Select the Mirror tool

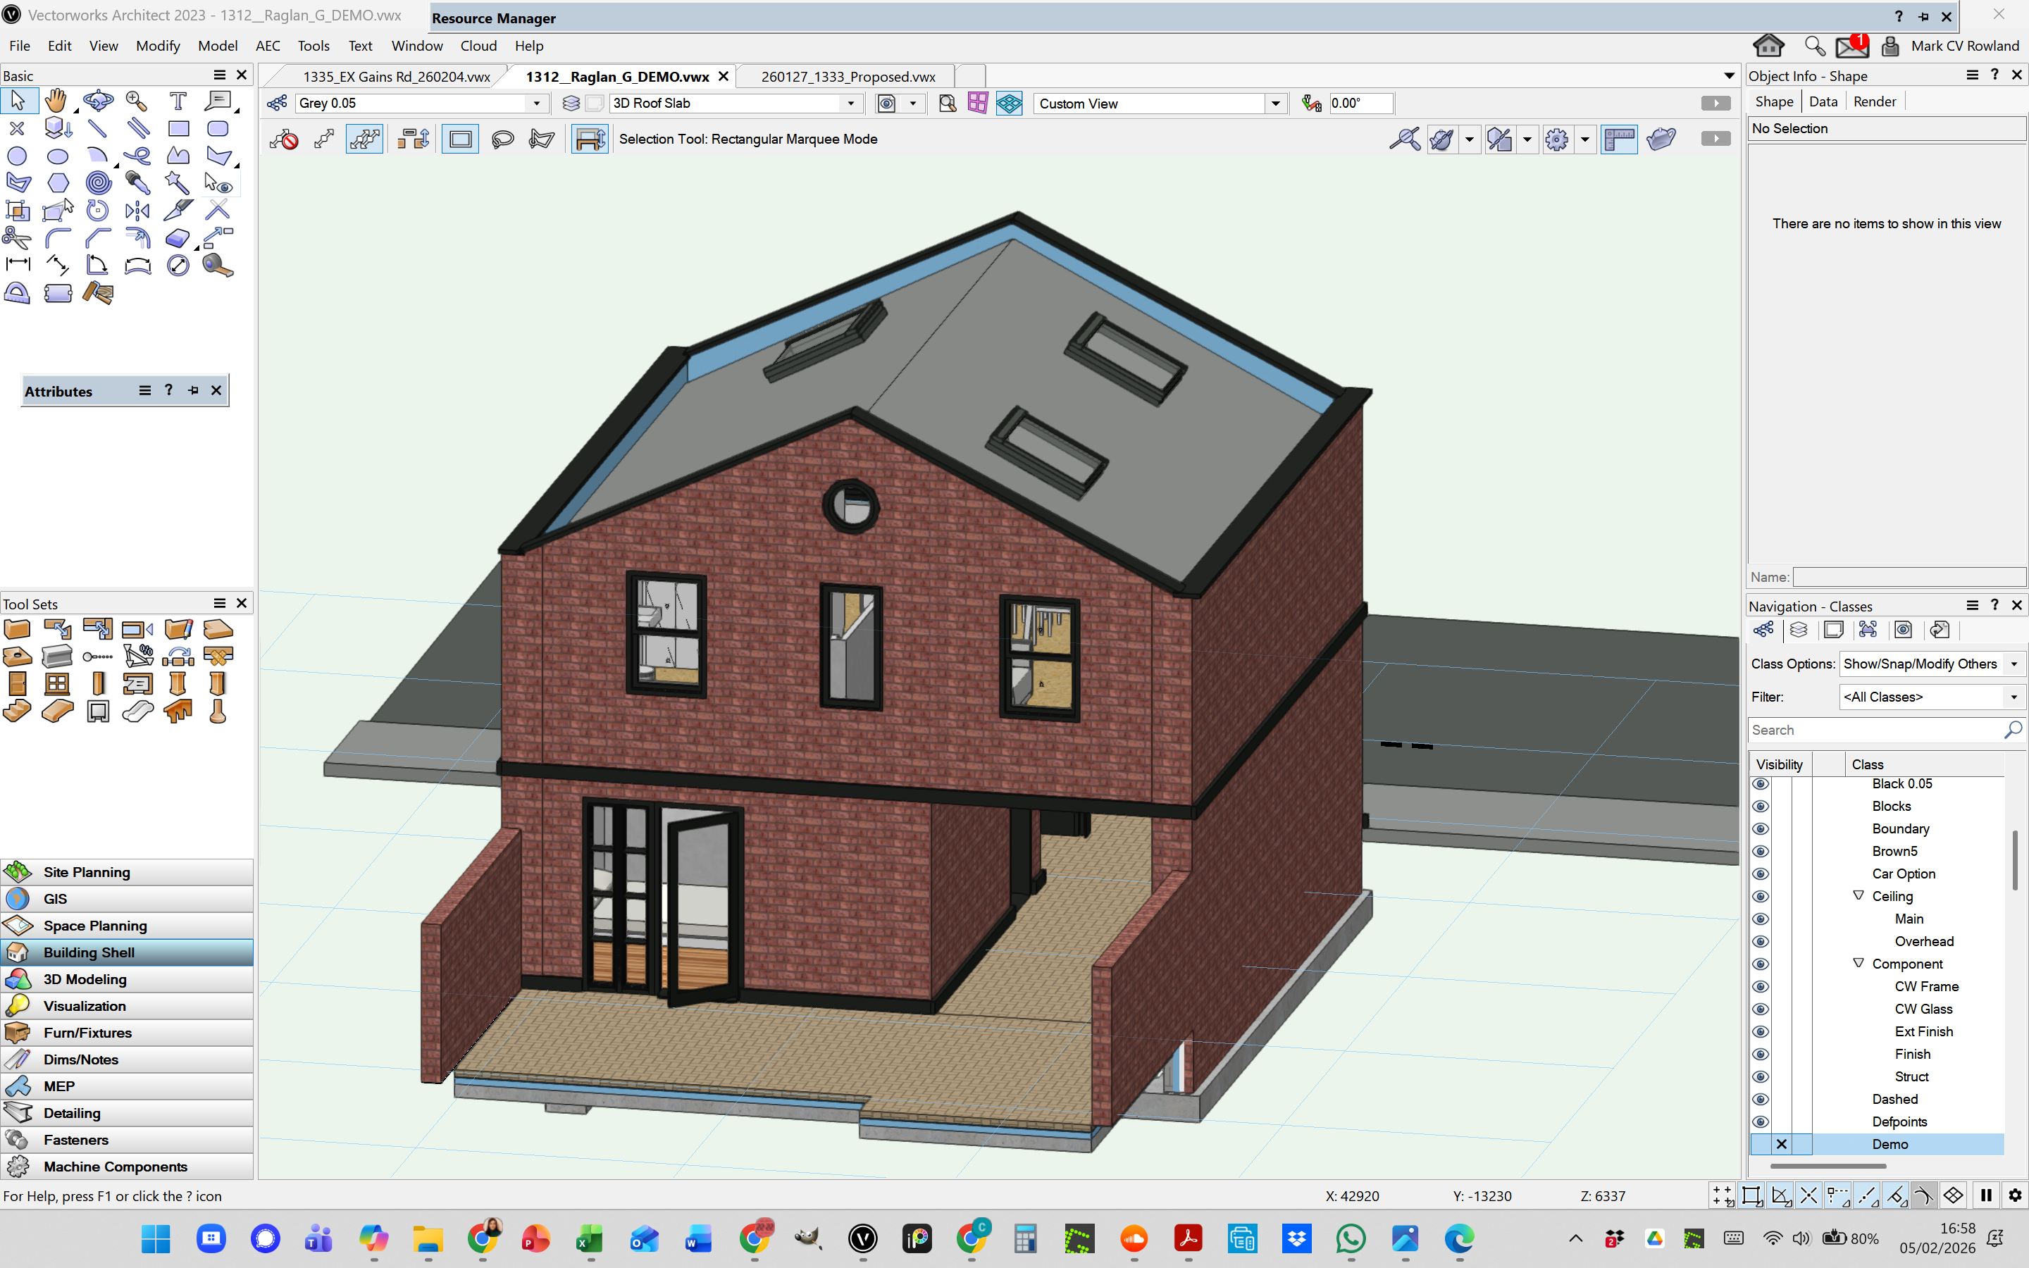coord(137,211)
